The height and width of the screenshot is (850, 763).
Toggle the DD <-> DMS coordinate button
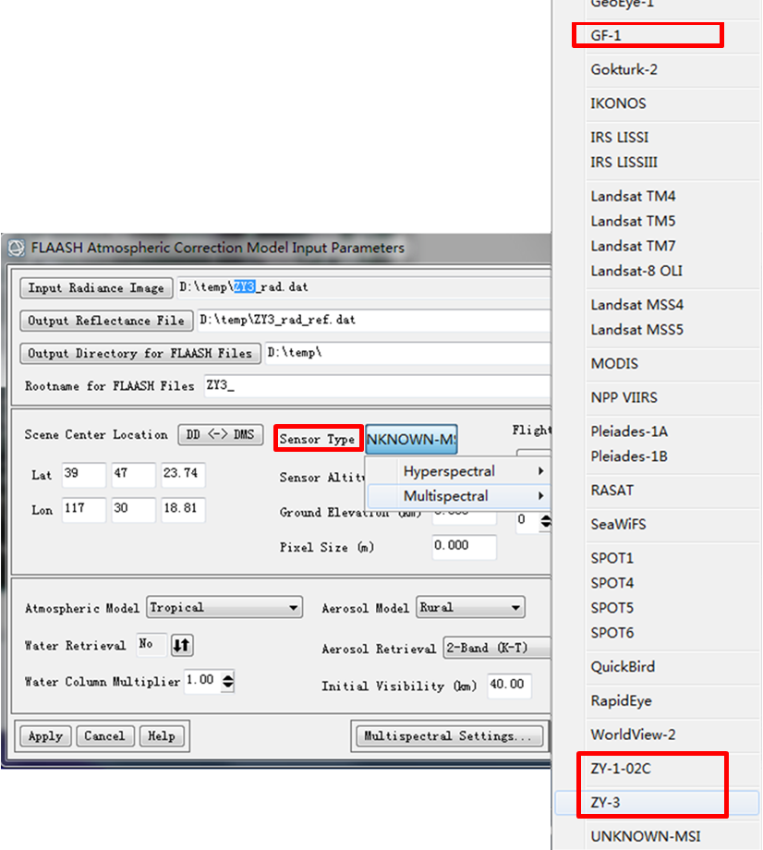point(221,435)
